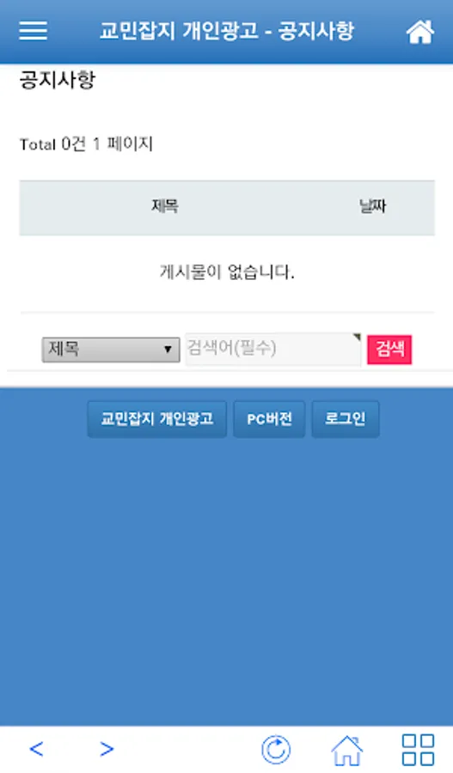This screenshot has height=773, width=453.
Task: Go forward with the right arrow icon
Action: click(x=107, y=749)
